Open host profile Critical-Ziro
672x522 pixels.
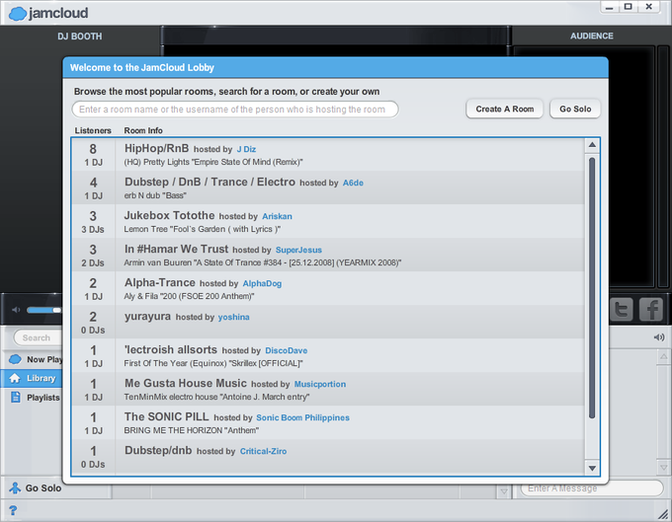click(263, 451)
